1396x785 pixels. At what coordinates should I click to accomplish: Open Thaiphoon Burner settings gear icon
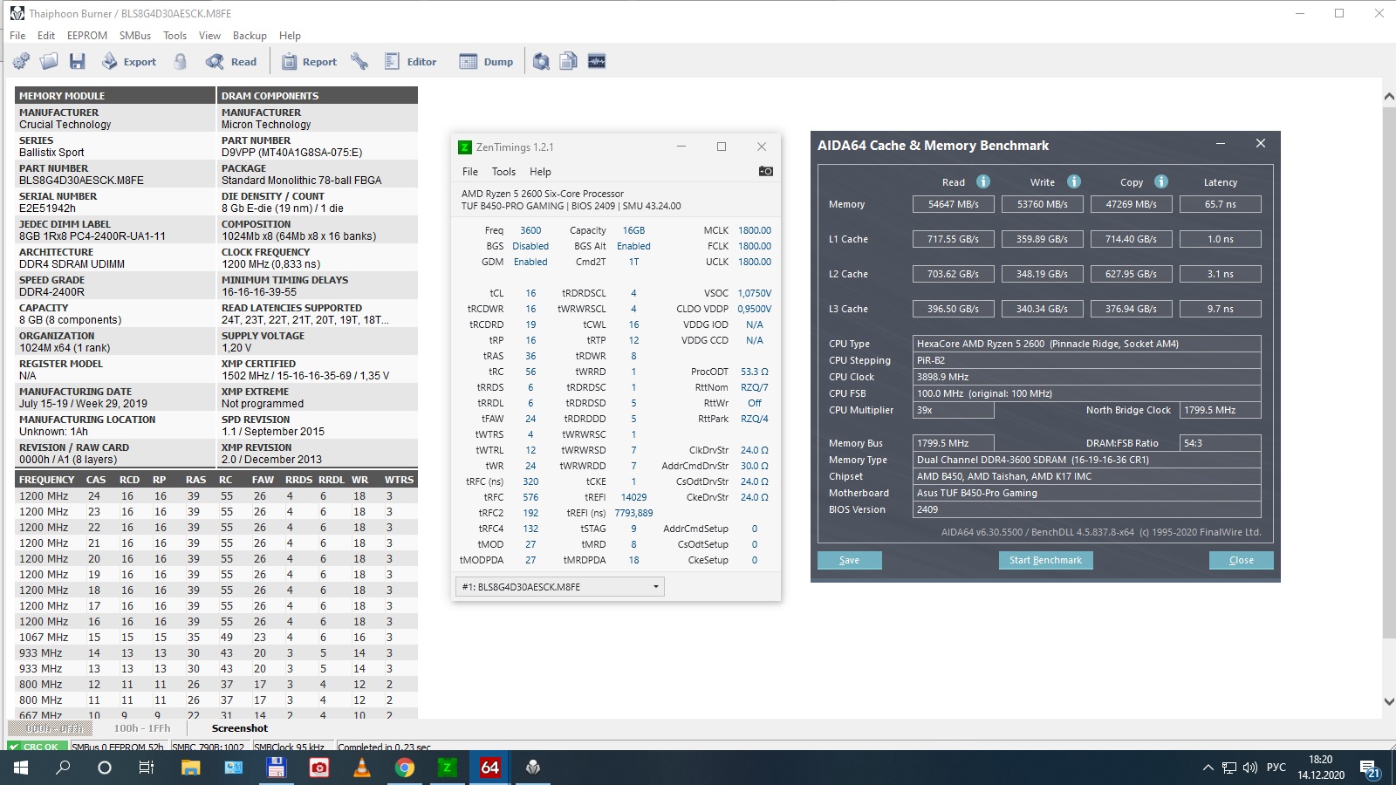(x=21, y=61)
